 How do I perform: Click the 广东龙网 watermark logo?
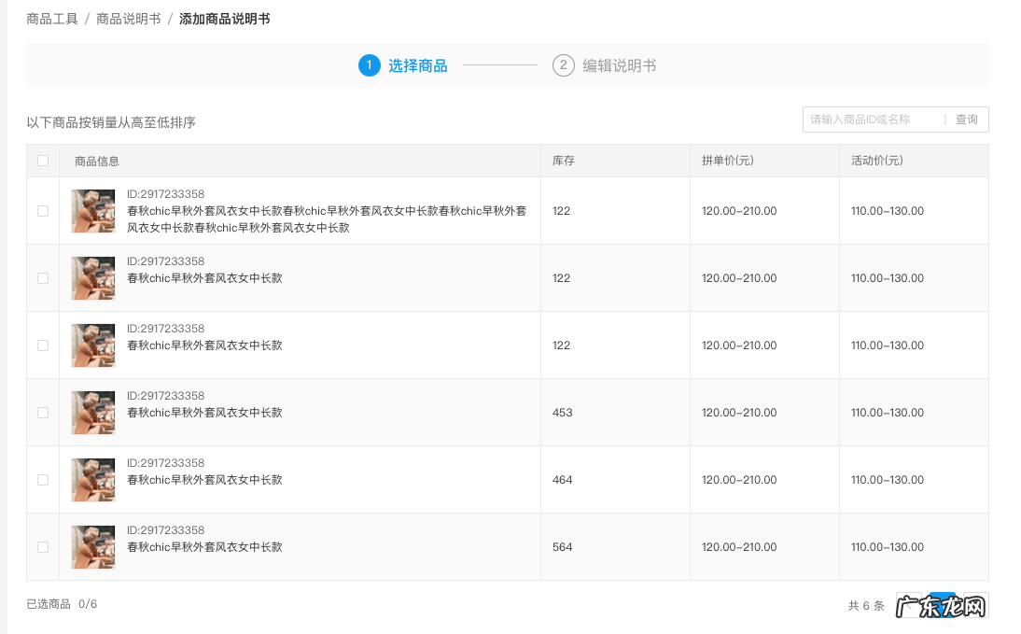coord(941,605)
